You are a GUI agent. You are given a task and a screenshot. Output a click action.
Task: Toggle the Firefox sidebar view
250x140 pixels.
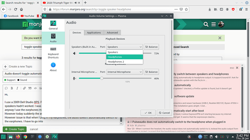tap(221, 9)
